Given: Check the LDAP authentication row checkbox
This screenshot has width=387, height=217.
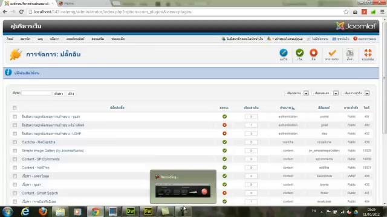Looking at the screenshot, I should (15, 134).
